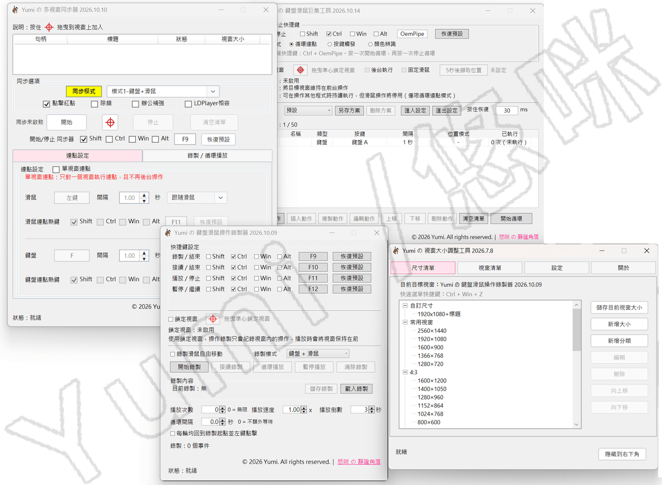Click 開始錄製 in the recorder
The height and width of the screenshot is (485, 662).
point(189,367)
